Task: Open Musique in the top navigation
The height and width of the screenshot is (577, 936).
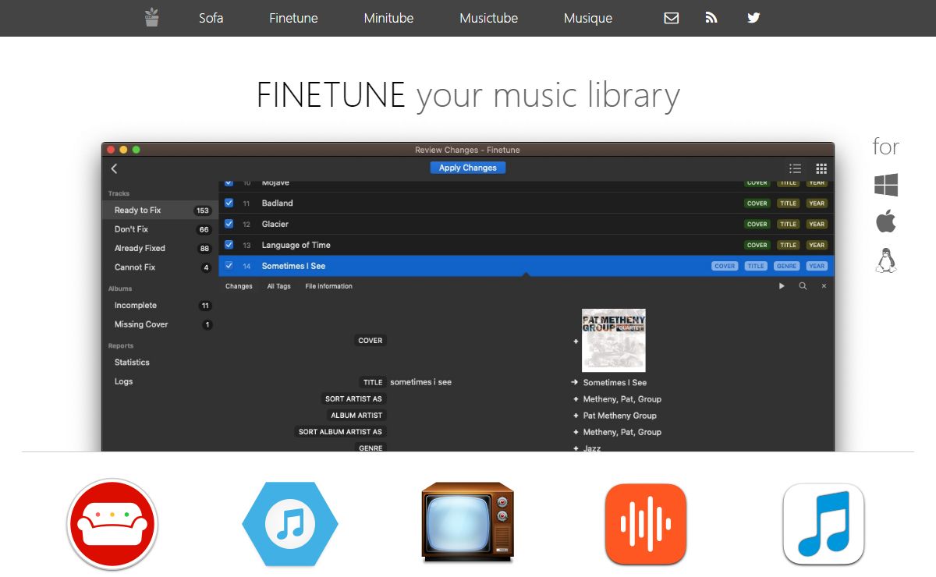Action: point(588,18)
